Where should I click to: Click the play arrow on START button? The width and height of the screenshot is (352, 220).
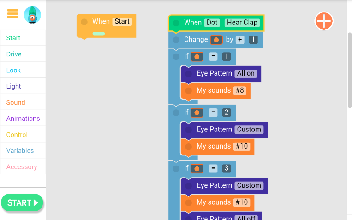point(36,203)
